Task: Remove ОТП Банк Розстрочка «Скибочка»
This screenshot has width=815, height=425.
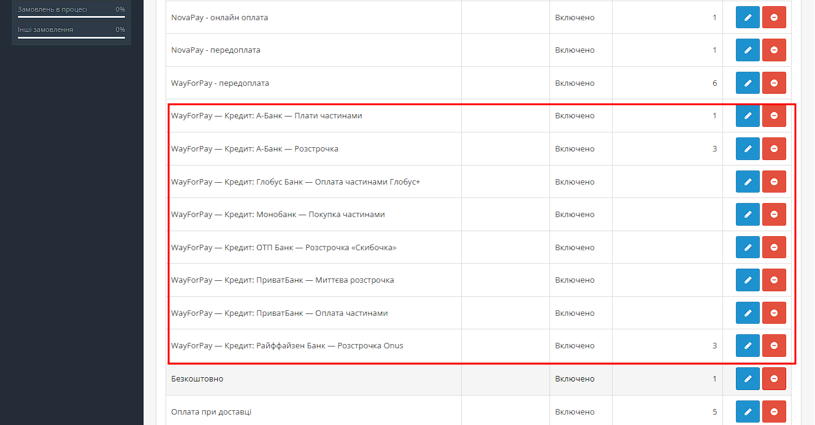Action: click(774, 247)
